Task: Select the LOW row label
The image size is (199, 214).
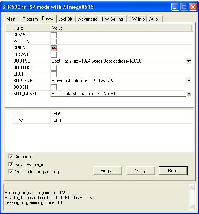Action: click(x=18, y=120)
